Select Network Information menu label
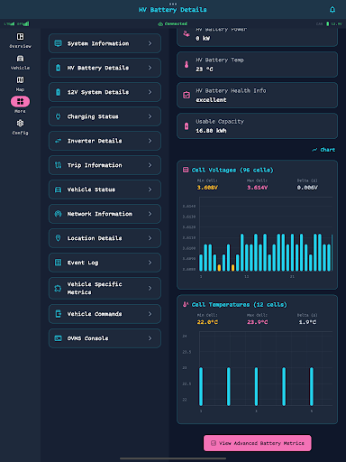 100,214
